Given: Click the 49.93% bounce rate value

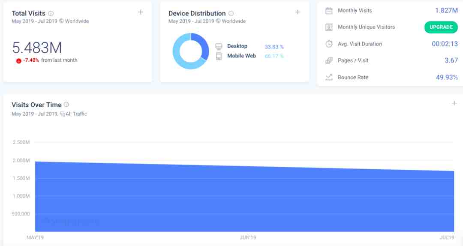Looking at the screenshot, I should click(447, 77).
